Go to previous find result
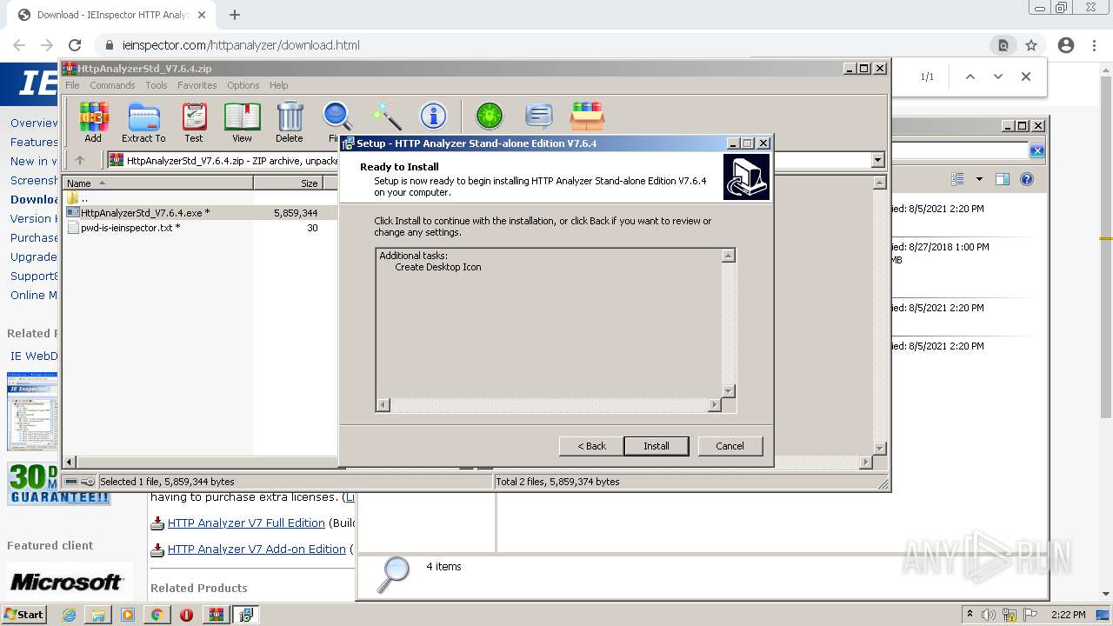 970,77
